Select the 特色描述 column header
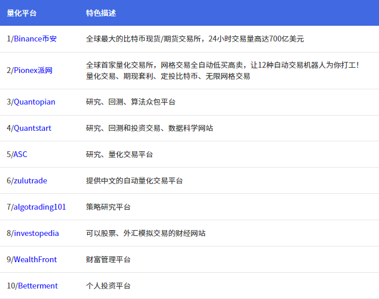Image resolution: width=379 pixels, height=299 pixels. (x=101, y=13)
